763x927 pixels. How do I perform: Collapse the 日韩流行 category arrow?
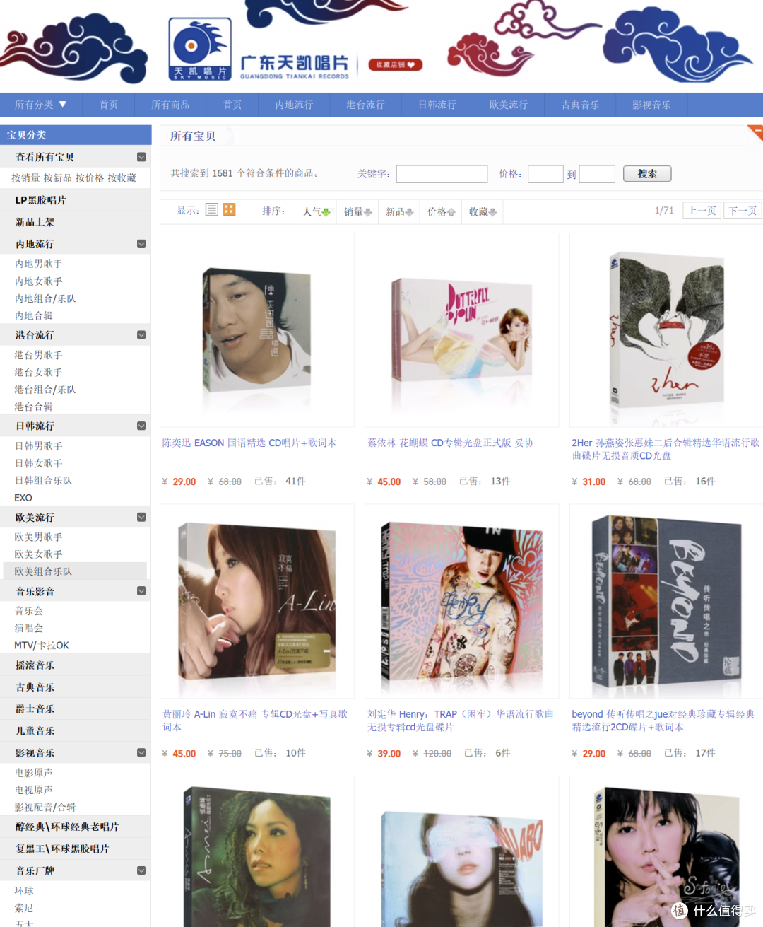pos(141,426)
